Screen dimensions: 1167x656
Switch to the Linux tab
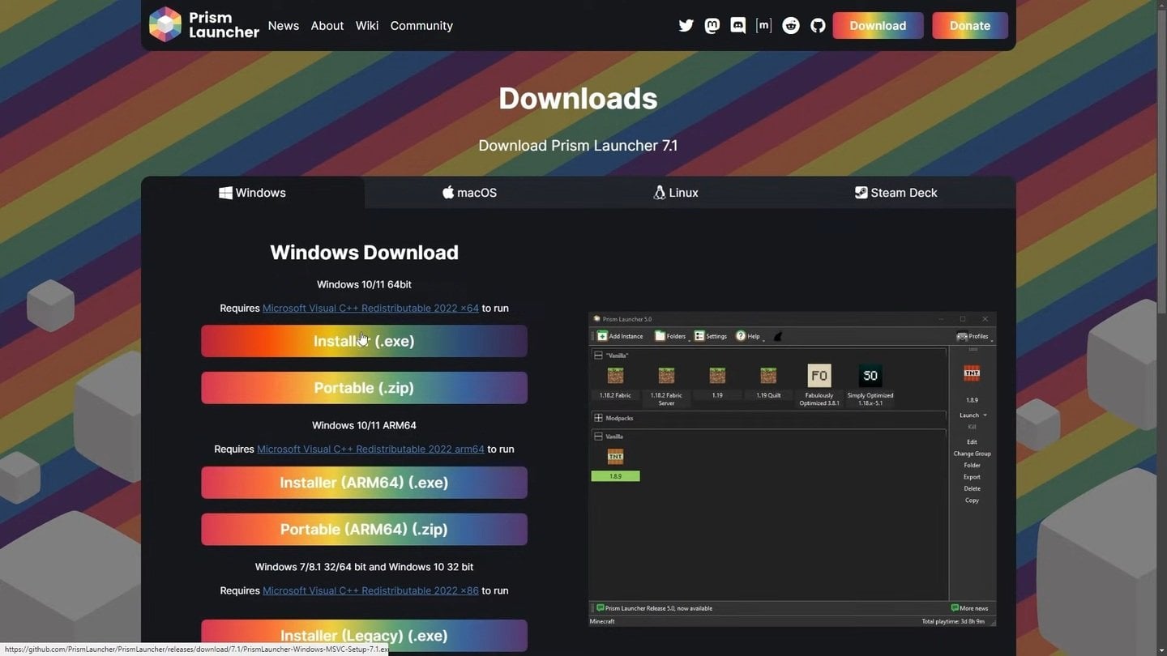pyautogui.click(x=676, y=193)
